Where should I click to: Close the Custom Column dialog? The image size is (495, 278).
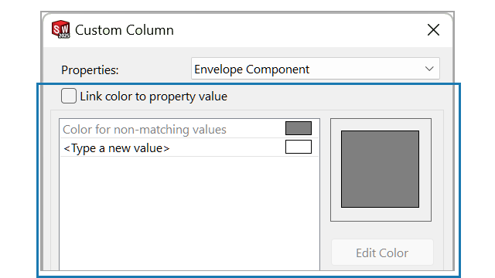pos(433,30)
